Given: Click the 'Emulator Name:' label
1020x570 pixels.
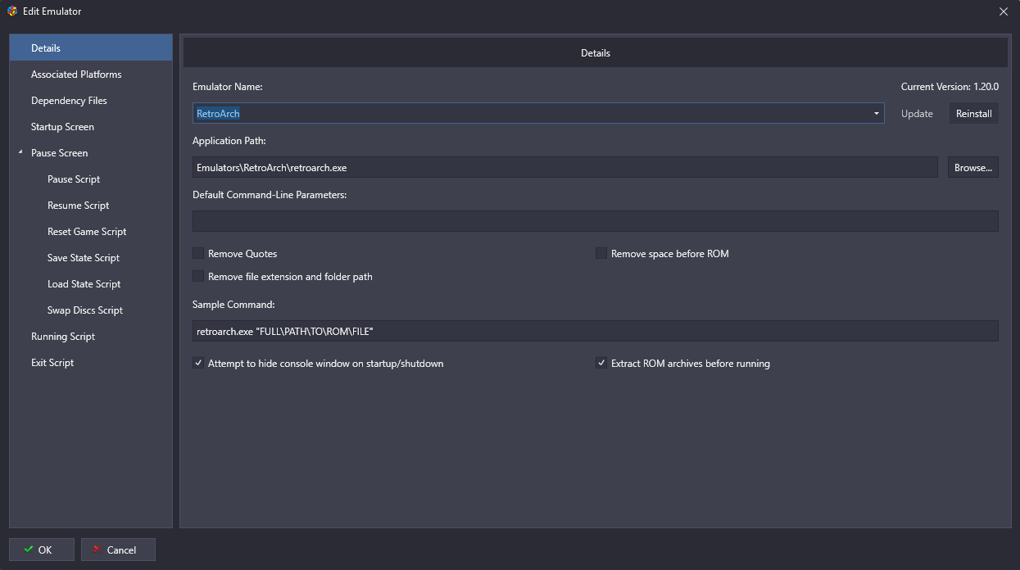Looking at the screenshot, I should 227,87.
